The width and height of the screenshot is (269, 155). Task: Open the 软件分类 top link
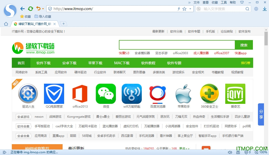pyautogui.click(x=176, y=31)
